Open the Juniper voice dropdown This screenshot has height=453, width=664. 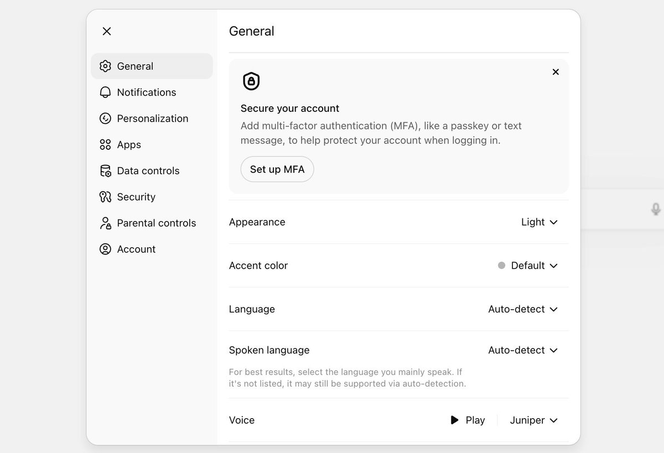click(533, 420)
